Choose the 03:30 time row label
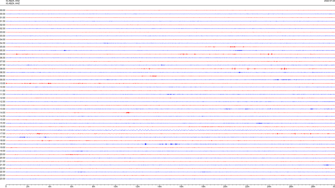This screenshot has width=335, height=188. coord(2,36)
